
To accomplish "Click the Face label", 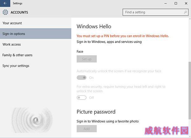I will pos(80,51).
